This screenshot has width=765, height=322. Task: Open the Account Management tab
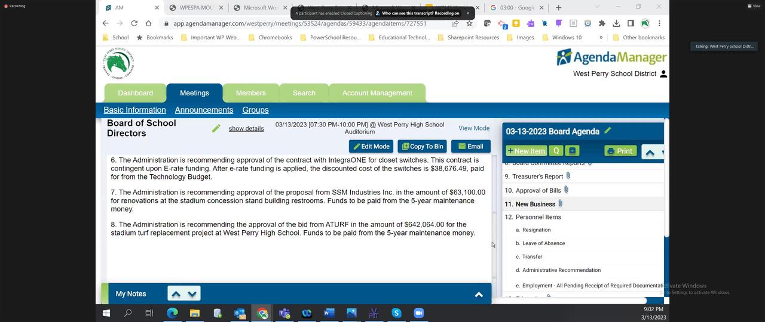tap(377, 93)
